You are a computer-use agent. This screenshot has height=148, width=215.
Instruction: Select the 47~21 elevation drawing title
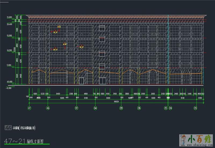[24, 141]
